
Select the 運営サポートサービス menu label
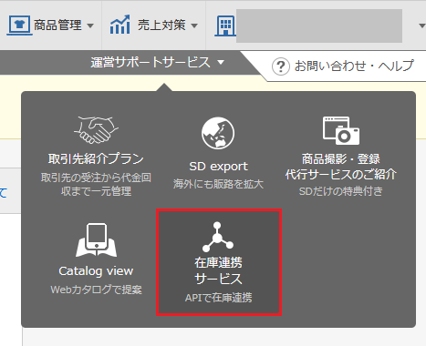[x=151, y=63]
